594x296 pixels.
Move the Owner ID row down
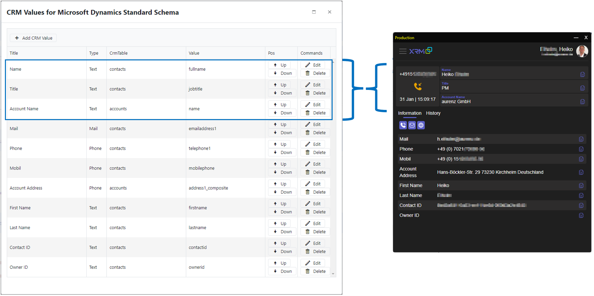click(282, 271)
